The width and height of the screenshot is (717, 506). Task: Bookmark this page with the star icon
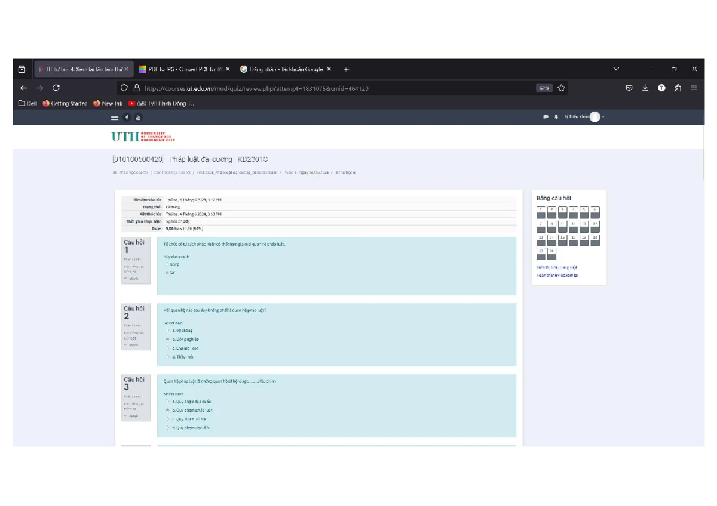[x=561, y=88]
